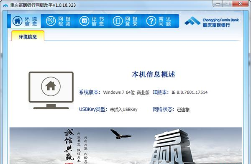
Task: Click the eagle banner image
Action: (125, 146)
